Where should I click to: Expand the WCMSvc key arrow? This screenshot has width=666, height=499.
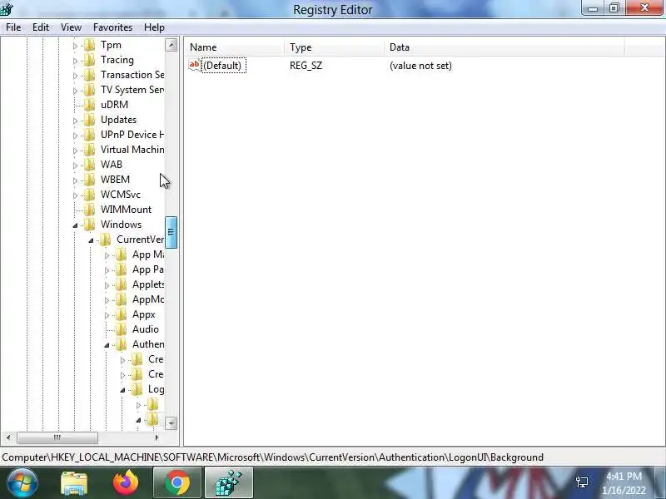75,195
